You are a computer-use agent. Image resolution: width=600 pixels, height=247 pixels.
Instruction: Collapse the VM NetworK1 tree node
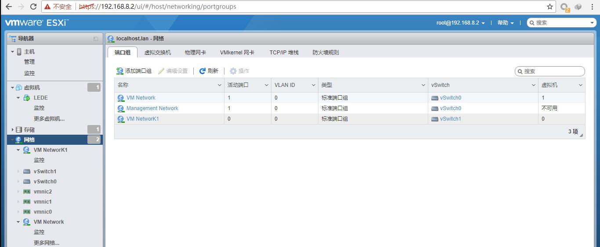[18, 150]
